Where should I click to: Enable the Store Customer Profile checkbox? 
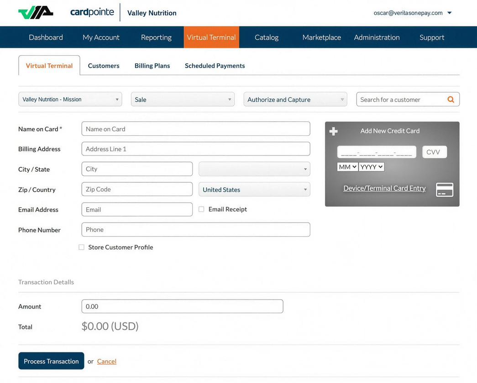[82, 247]
